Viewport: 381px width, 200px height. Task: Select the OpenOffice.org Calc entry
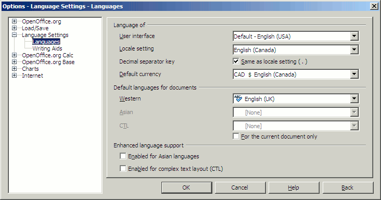pos(48,55)
